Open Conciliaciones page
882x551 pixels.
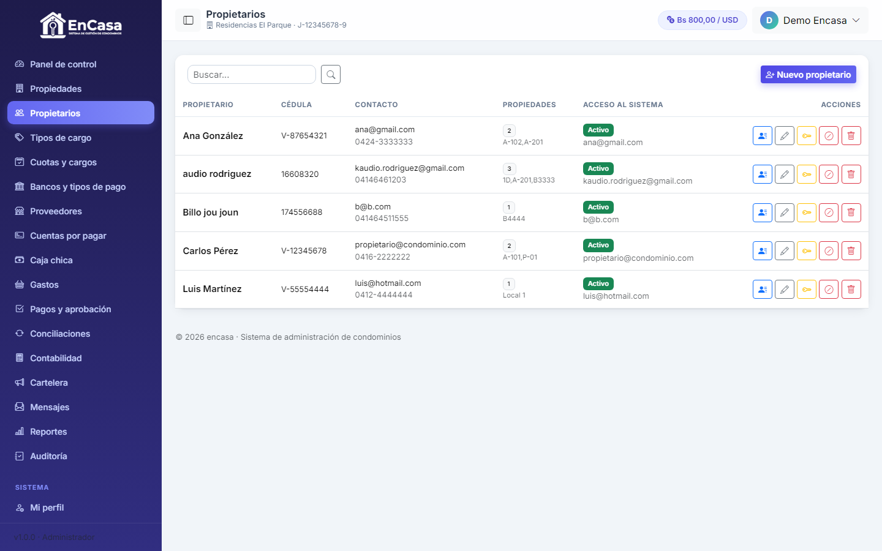(x=81, y=334)
